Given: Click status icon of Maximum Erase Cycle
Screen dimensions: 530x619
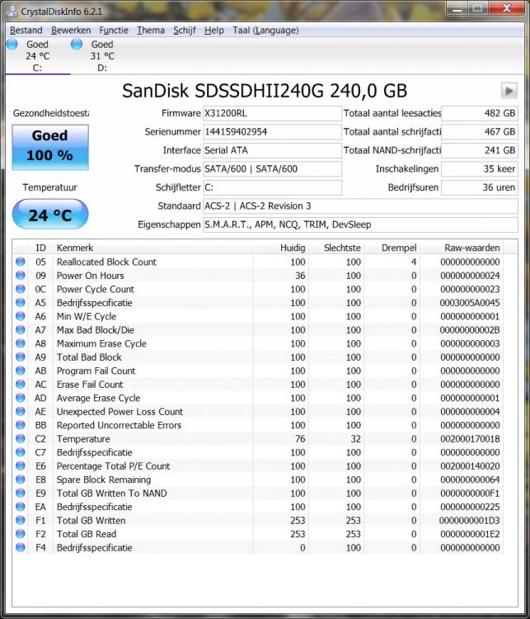Looking at the screenshot, I should click(x=20, y=343).
